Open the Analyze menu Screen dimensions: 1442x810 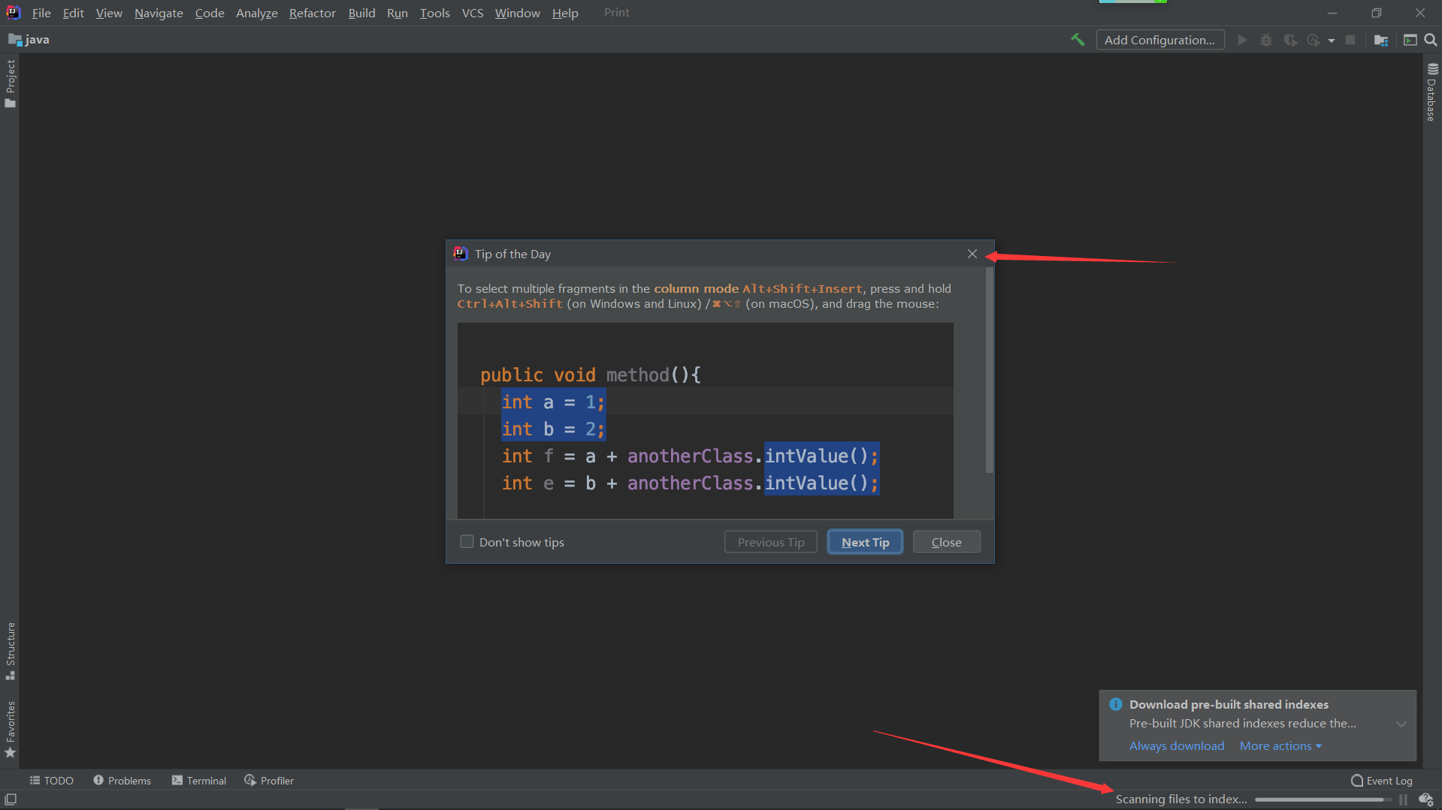257,13
